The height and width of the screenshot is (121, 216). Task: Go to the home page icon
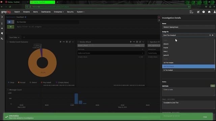[x=209, y=12]
